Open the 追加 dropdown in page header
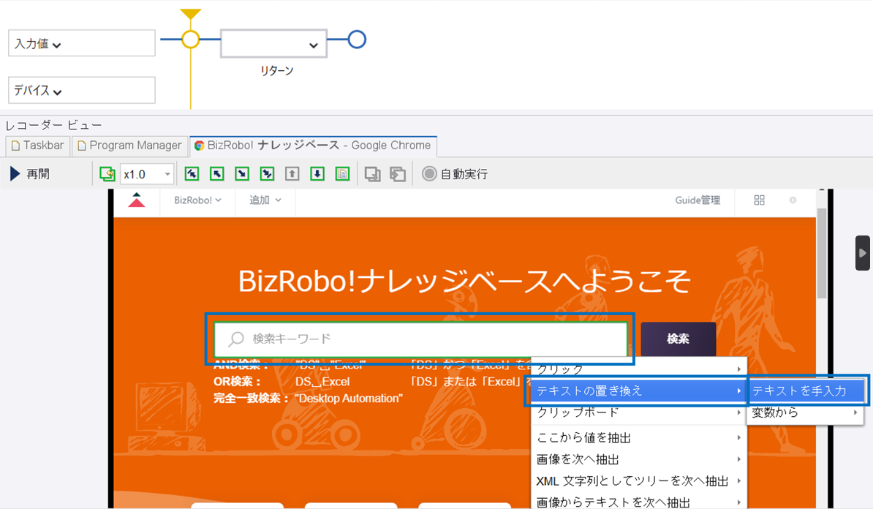This screenshot has width=873, height=509. (x=265, y=200)
